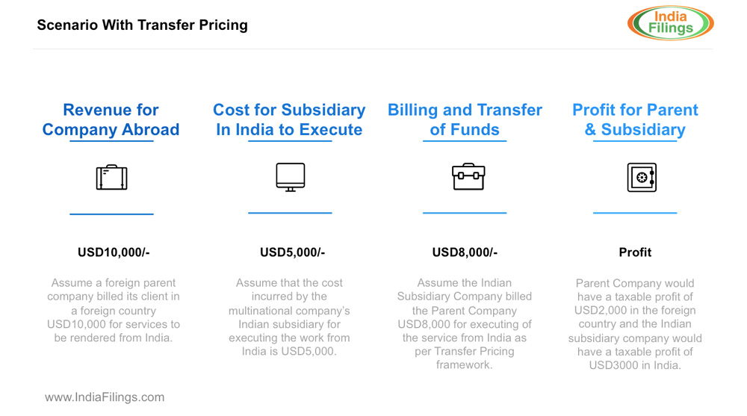This screenshot has height=416, width=747.
Task: Click the suitcase icon under Revenue heading
Action: [x=111, y=178]
